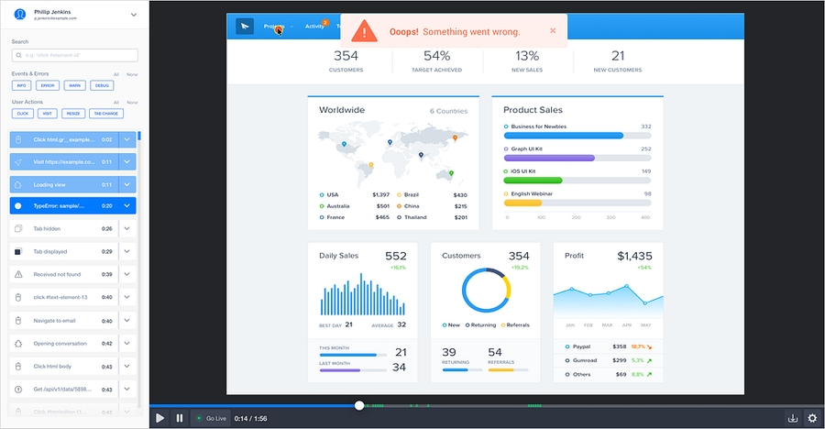Screen dimensions: 825x429
Task: Toggle the CLICK user action filter
Action: pyautogui.click(x=23, y=114)
